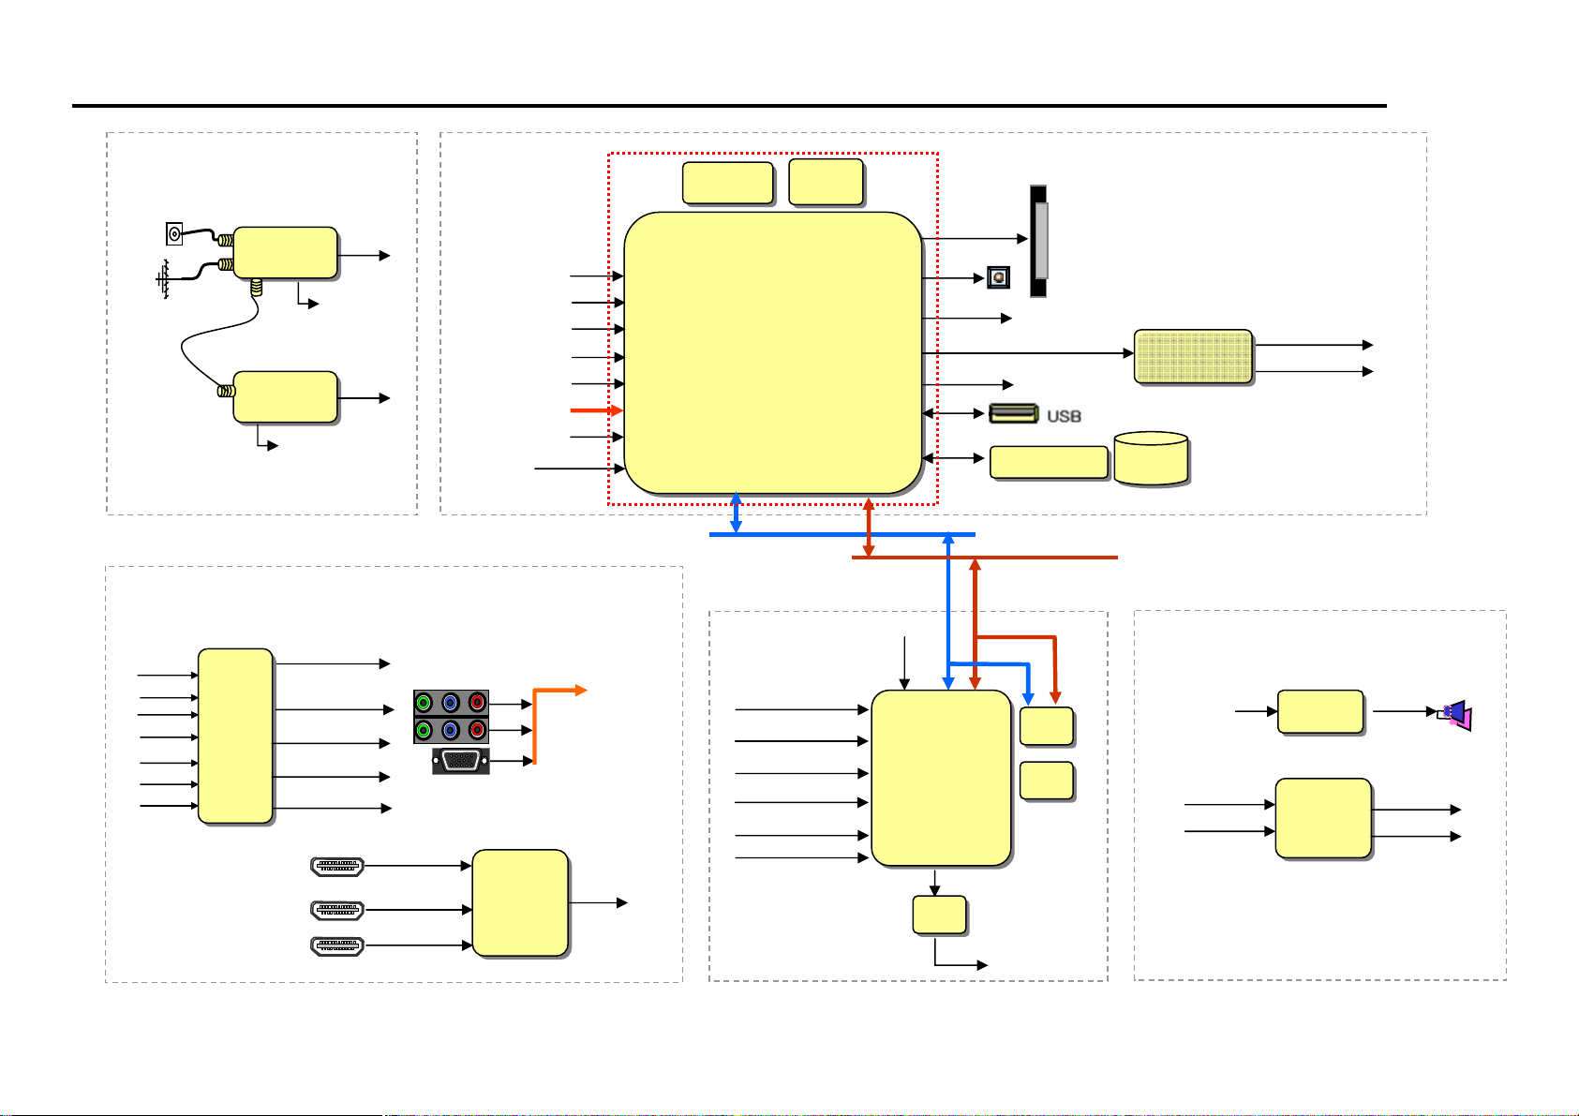The height and width of the screenshot is (1116, 1579).
Task: Select the horizontal dark red bus line
Action: click(985, 558)
